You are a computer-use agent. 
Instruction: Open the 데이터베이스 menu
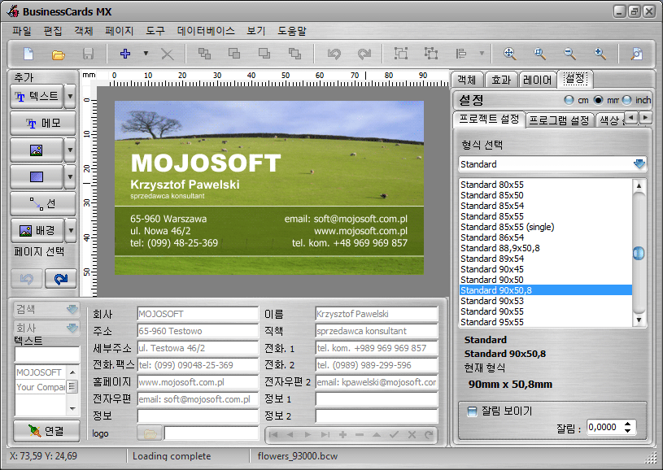point(206,31)
